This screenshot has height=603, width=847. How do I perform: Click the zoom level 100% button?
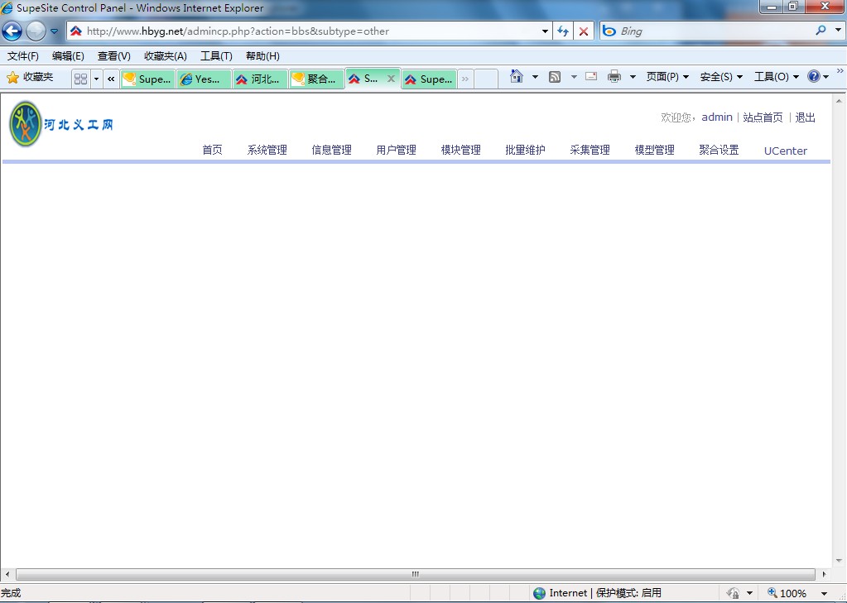[x=787, y=593]
